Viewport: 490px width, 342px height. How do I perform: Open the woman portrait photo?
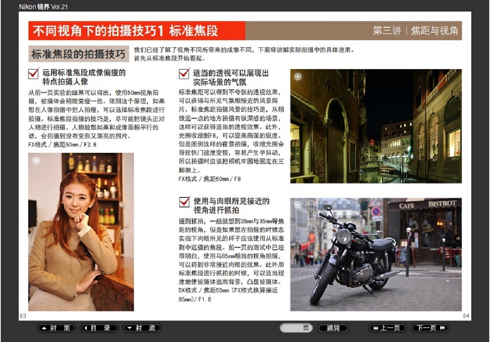coord(81,231)
